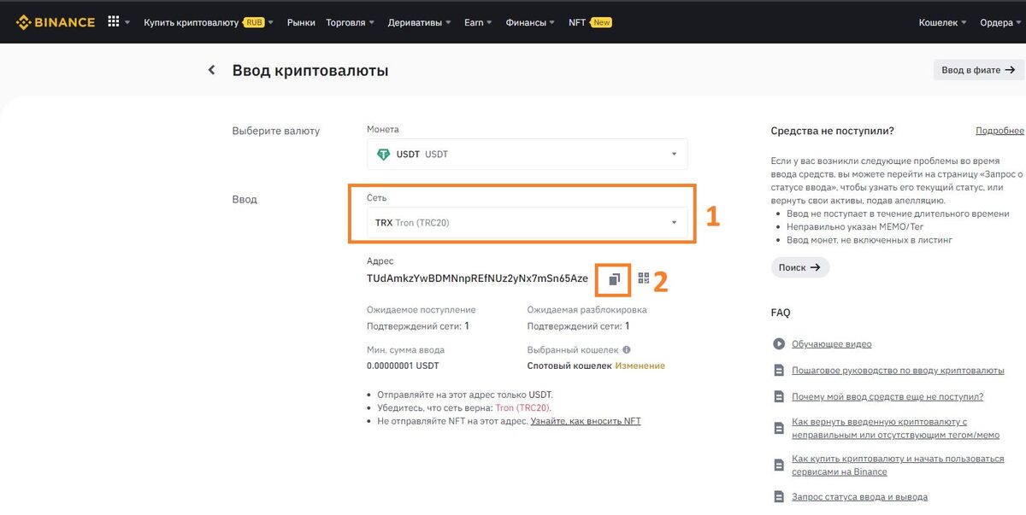Click the 0.00000001 USDT minimum amount

pos(403,366)
